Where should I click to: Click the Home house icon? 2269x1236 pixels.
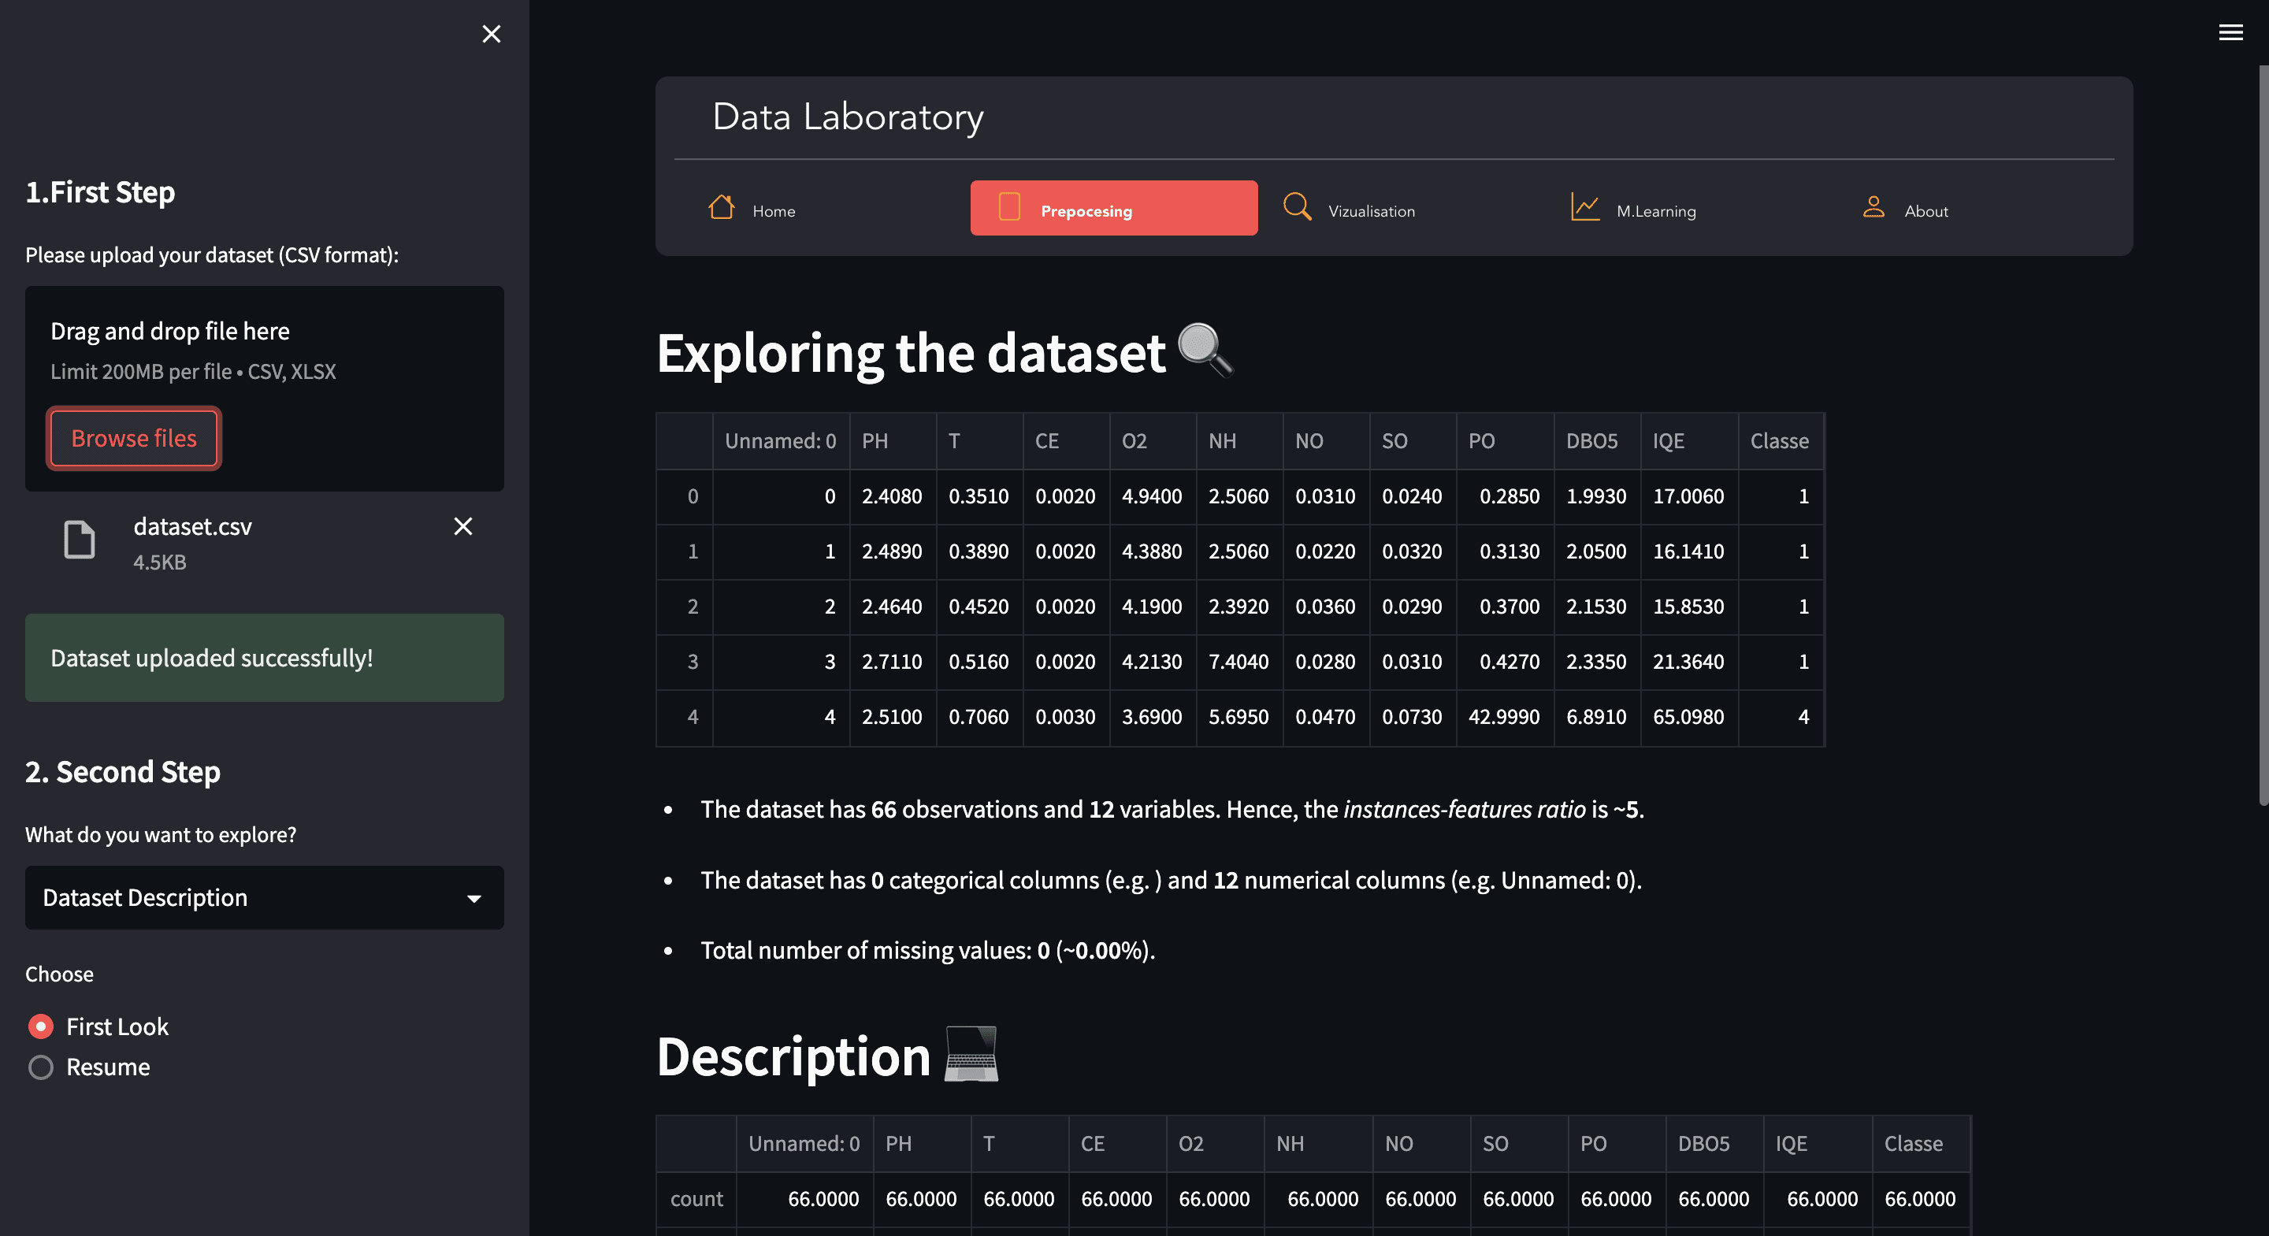(721, 208)
